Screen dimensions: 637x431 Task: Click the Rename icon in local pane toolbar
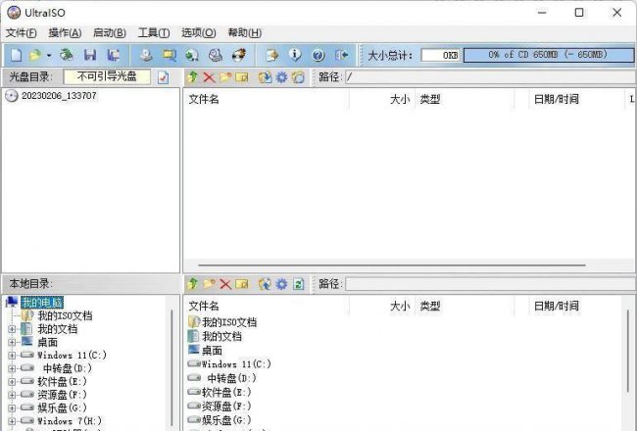tap(242, 284)
